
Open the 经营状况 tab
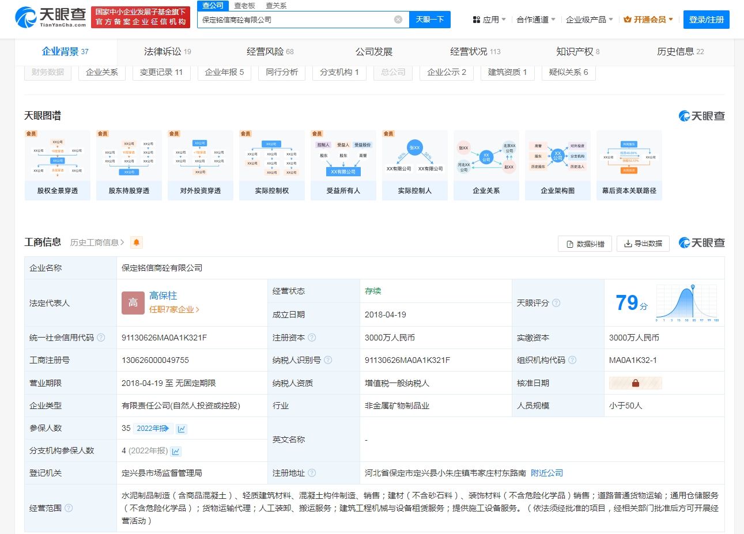pos(475,52)
